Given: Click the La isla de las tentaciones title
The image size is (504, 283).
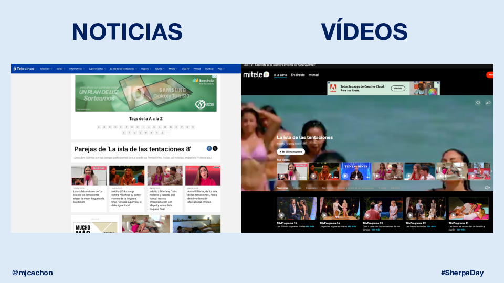Looking at the screenshot, I should (x=304, y=137).
